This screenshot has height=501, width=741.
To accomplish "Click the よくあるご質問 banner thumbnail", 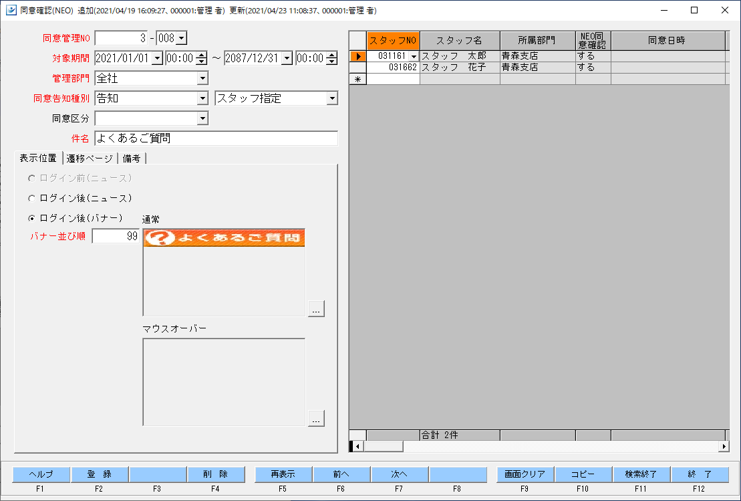I will point(224,238).
